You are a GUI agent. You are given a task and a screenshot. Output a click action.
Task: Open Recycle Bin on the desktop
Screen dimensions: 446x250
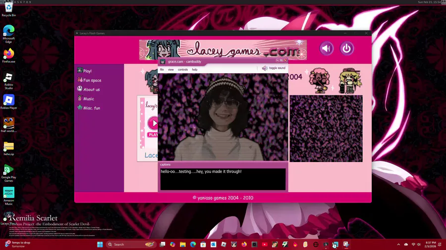pyautogui.click(x=8, y=10)
